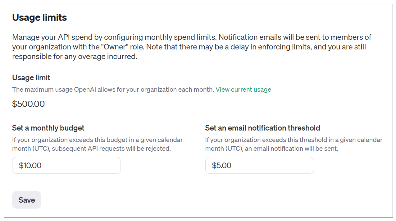Viewport: 396px width, 221px height.
Task: Click the Usage limits page heading
Action: click(x=39, y=17)
